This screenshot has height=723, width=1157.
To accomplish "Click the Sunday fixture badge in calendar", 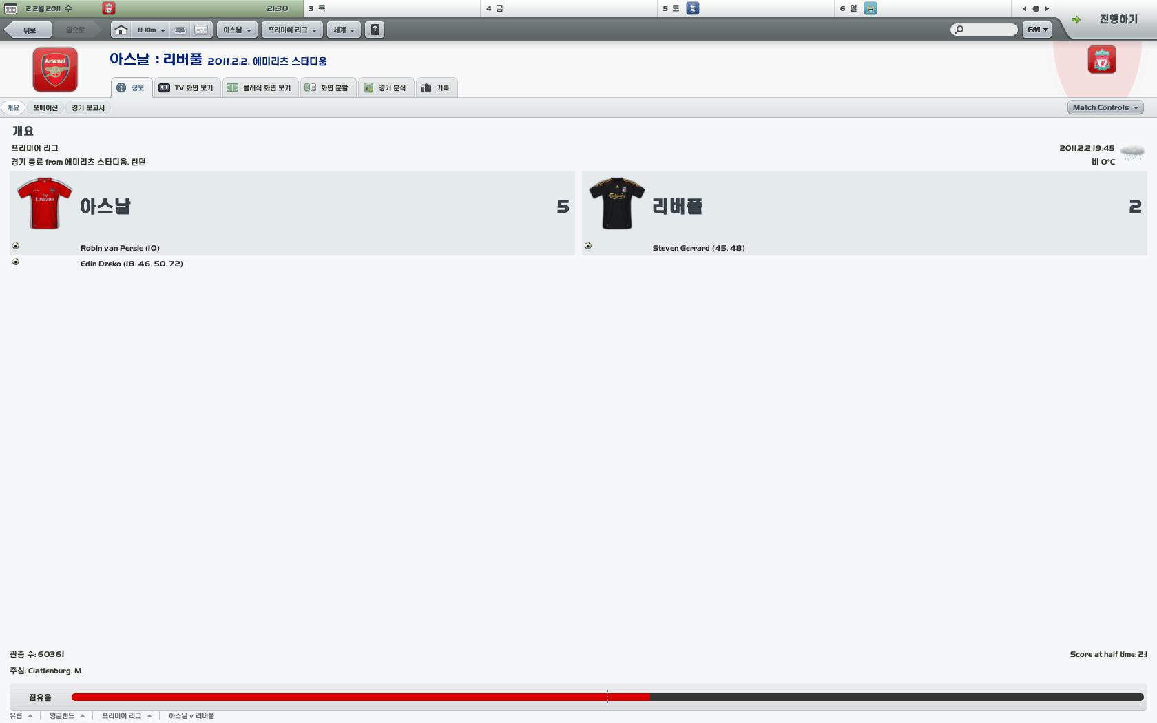I will (x=871, y=8).
